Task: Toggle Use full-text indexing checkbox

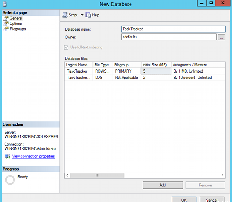Action: (66, 47)
